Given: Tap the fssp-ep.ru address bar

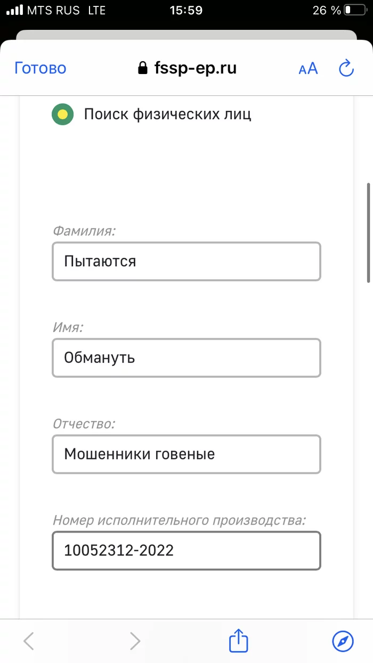Looking at the screenshot, I should point(196,68).
